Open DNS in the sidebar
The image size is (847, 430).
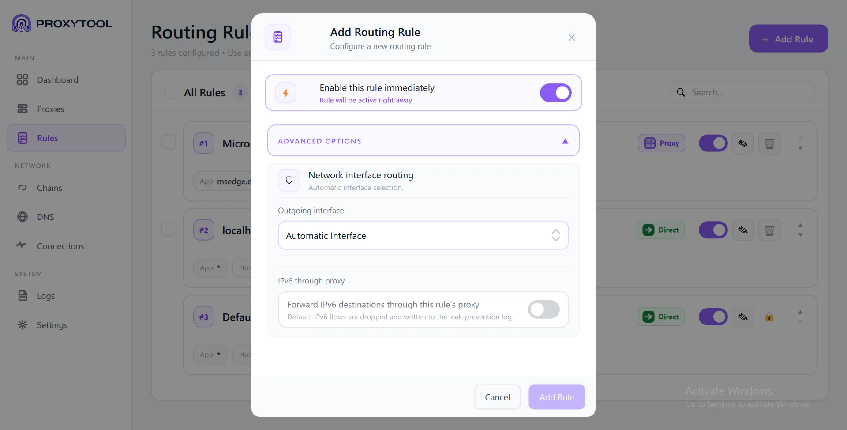coord(66,217)
